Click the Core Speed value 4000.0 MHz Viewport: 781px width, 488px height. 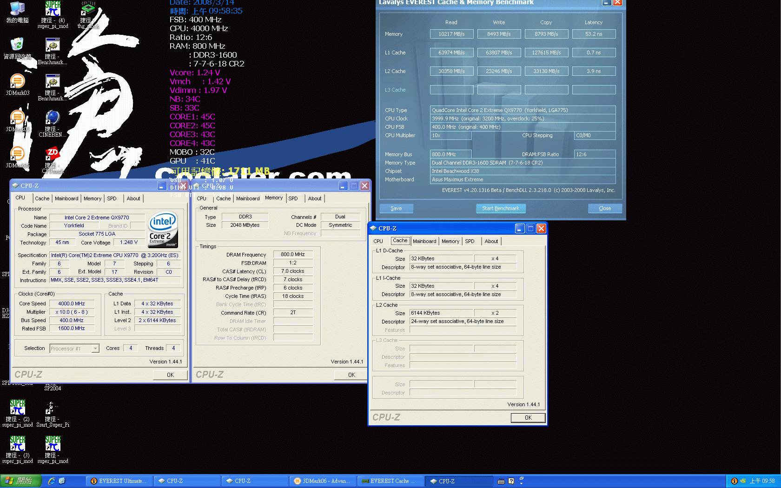(72, 303)
